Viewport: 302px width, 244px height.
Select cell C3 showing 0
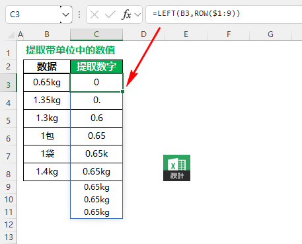(x=96, y=83)
